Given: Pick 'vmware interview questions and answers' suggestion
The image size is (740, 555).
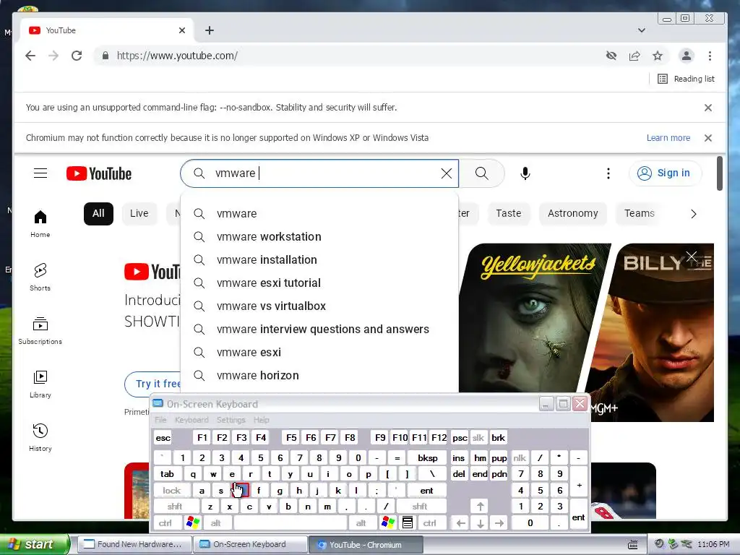Looking at the screenshot, I should 319,329.
